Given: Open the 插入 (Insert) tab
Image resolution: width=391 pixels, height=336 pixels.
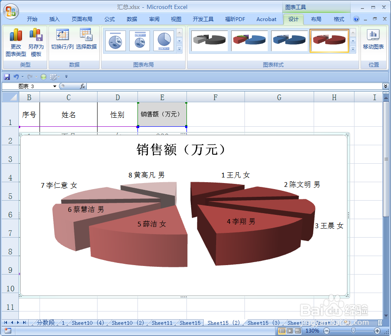Looking at the screenshot, I should [x=55, y=19].
